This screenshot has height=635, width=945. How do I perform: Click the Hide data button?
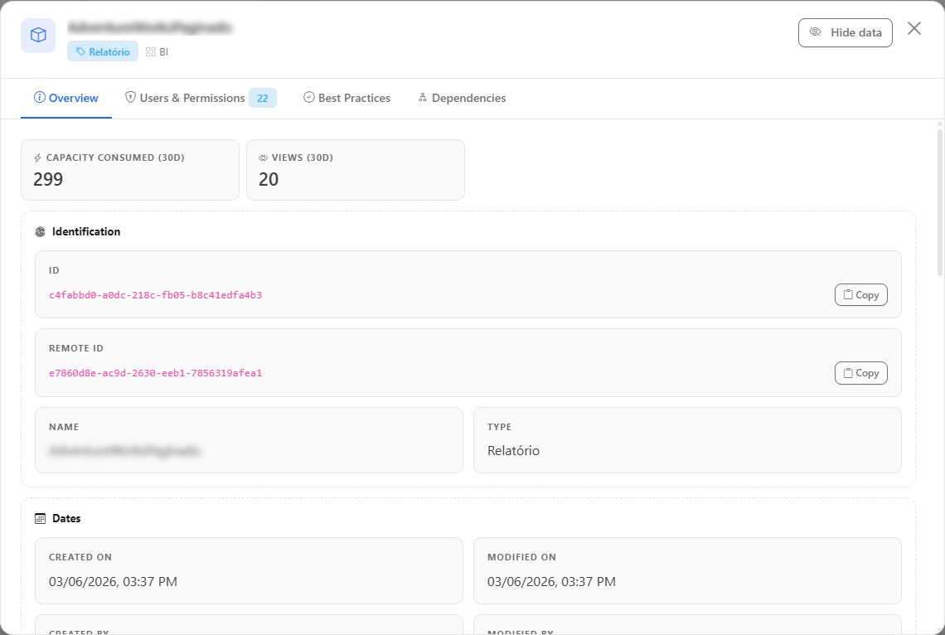[845, 32]
